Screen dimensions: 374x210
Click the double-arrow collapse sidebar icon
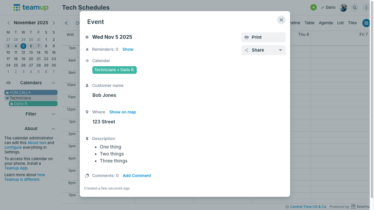(x=66, y=23)
